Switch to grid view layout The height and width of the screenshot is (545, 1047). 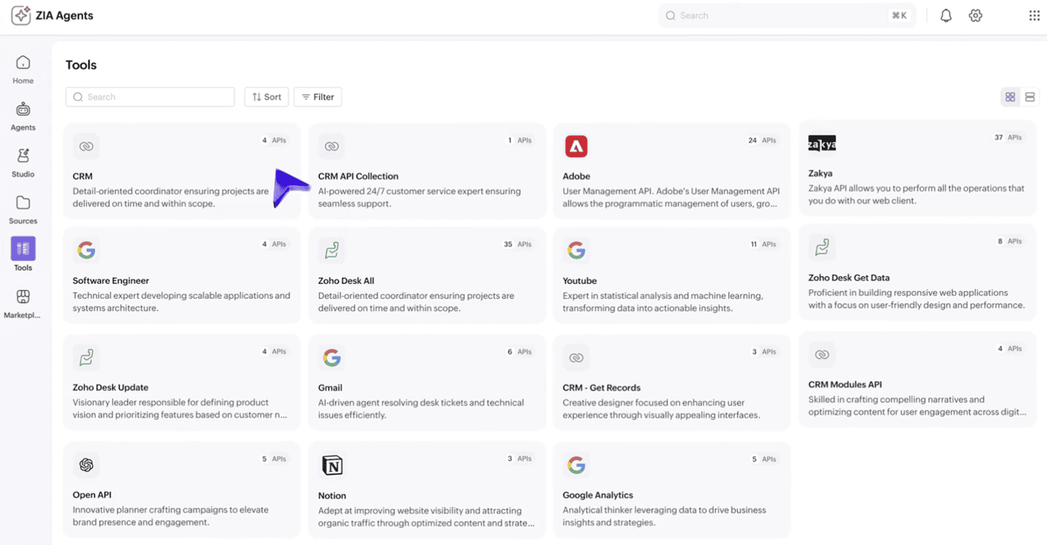point(1010,97)
